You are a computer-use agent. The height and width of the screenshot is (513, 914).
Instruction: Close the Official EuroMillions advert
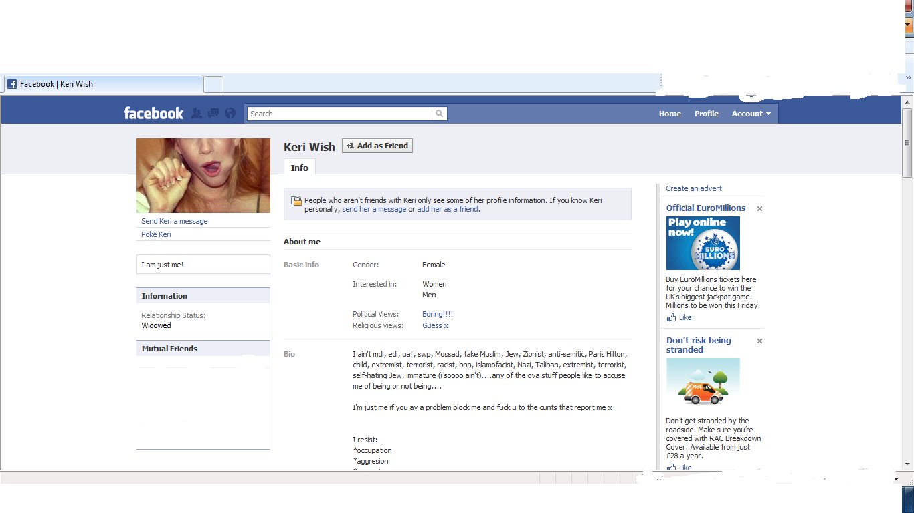click(x=759, y=209)
